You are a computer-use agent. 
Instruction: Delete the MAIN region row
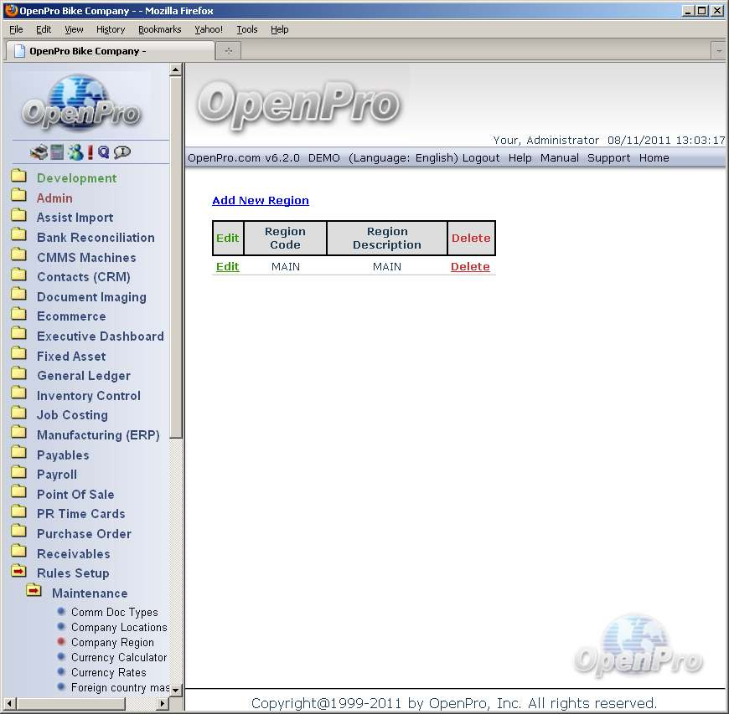click(470, 267)
